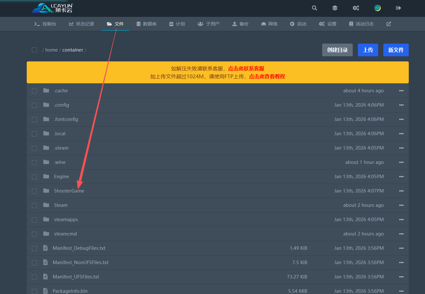
Task: Click the search magnifier icon in header
Action: 315,8
